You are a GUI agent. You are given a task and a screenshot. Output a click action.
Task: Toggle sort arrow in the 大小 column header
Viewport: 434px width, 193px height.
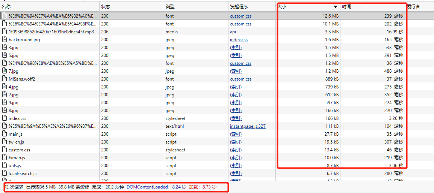(335, 7)
